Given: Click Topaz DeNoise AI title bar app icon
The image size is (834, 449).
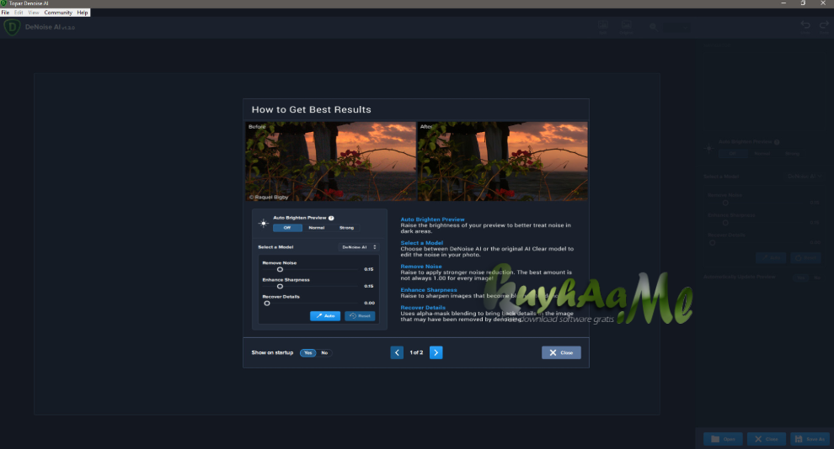Looking at the screenshot, I should [x=3, y=3].
